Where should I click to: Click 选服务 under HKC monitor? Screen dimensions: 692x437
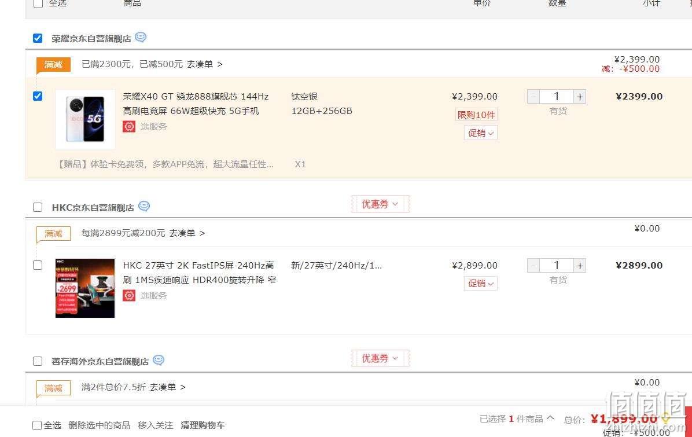click(153, 295)
